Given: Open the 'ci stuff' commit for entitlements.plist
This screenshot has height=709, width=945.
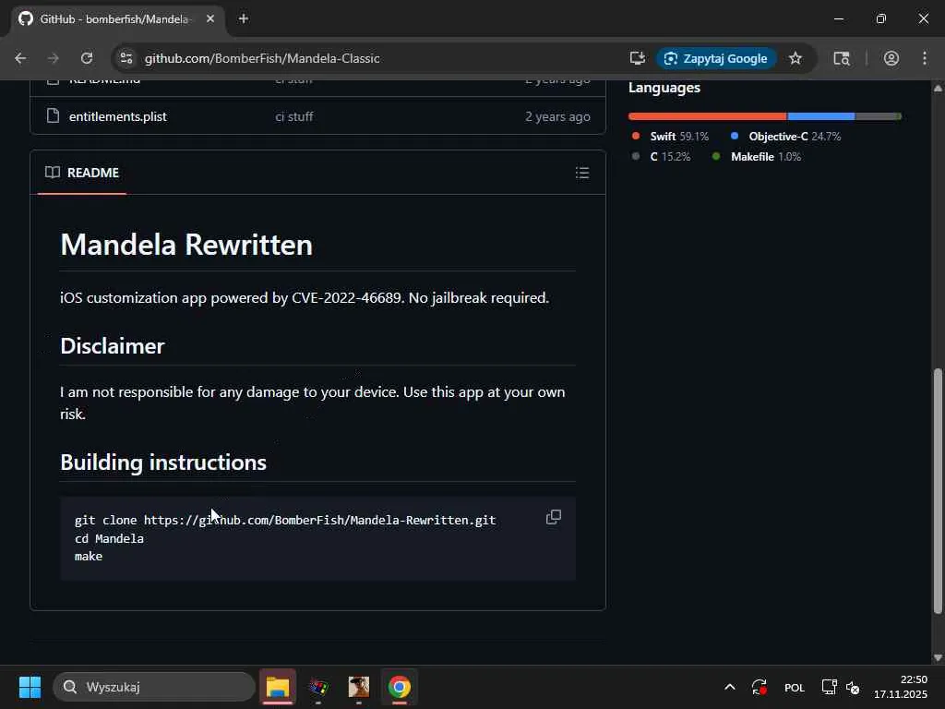Looking at the screenshot, I should coord(294,116).
